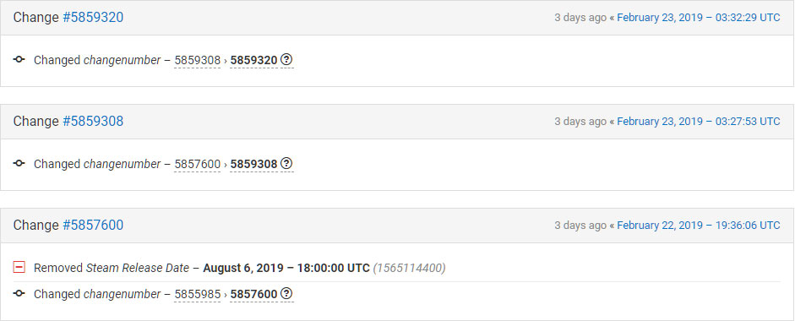Viewport: 795px width, 321px height.
Task: Click old changenumber 5857600 in second entry
Action: pos(197,165)
